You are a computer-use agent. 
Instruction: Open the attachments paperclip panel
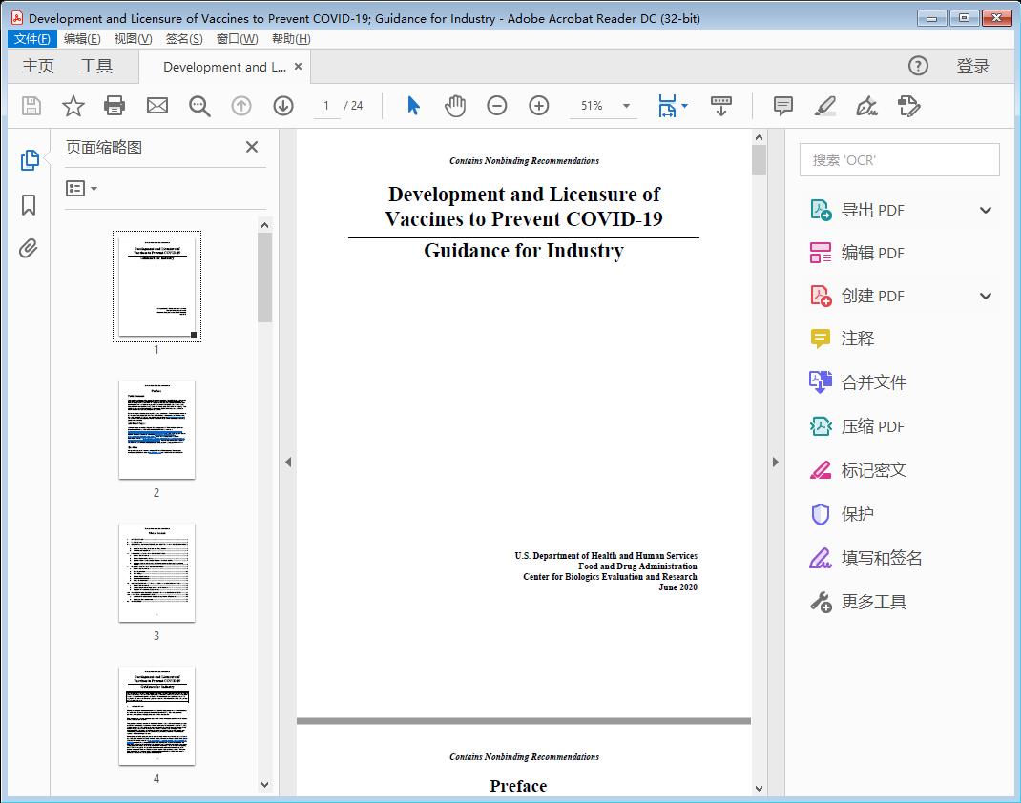coord(29,248)
